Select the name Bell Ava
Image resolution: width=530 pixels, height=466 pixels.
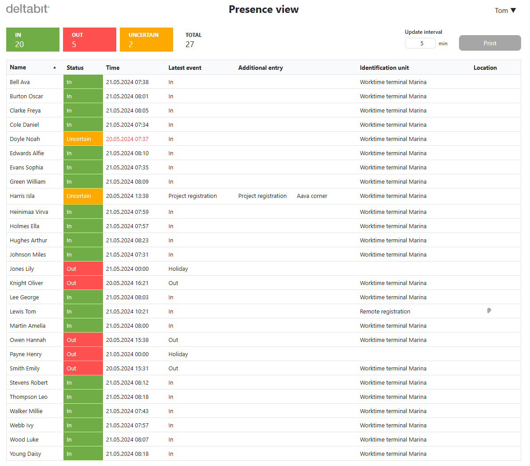(x=20, y=82)
